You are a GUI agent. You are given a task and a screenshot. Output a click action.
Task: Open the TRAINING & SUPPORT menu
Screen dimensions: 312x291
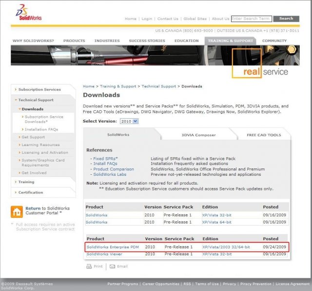pos(231,41)
